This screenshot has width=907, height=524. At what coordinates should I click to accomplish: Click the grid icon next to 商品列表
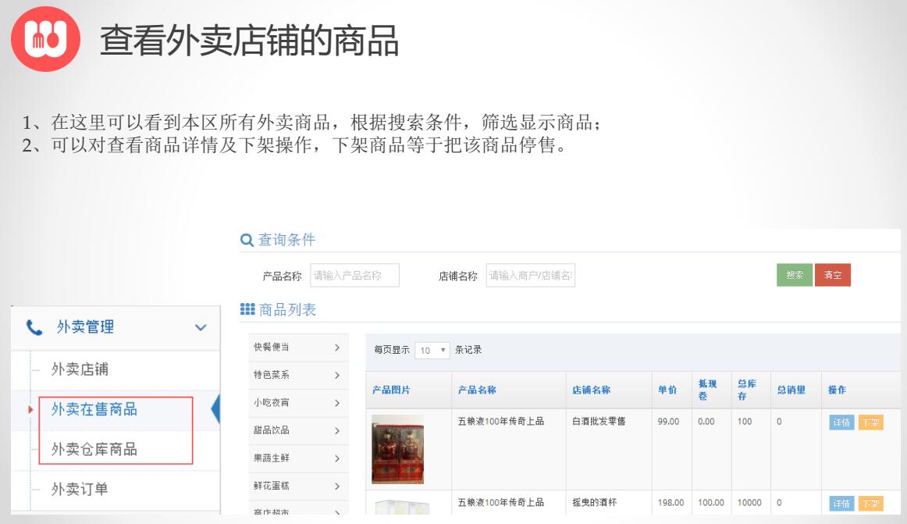[x=247, y=309]
